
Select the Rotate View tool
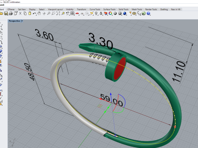click(44, 14)
